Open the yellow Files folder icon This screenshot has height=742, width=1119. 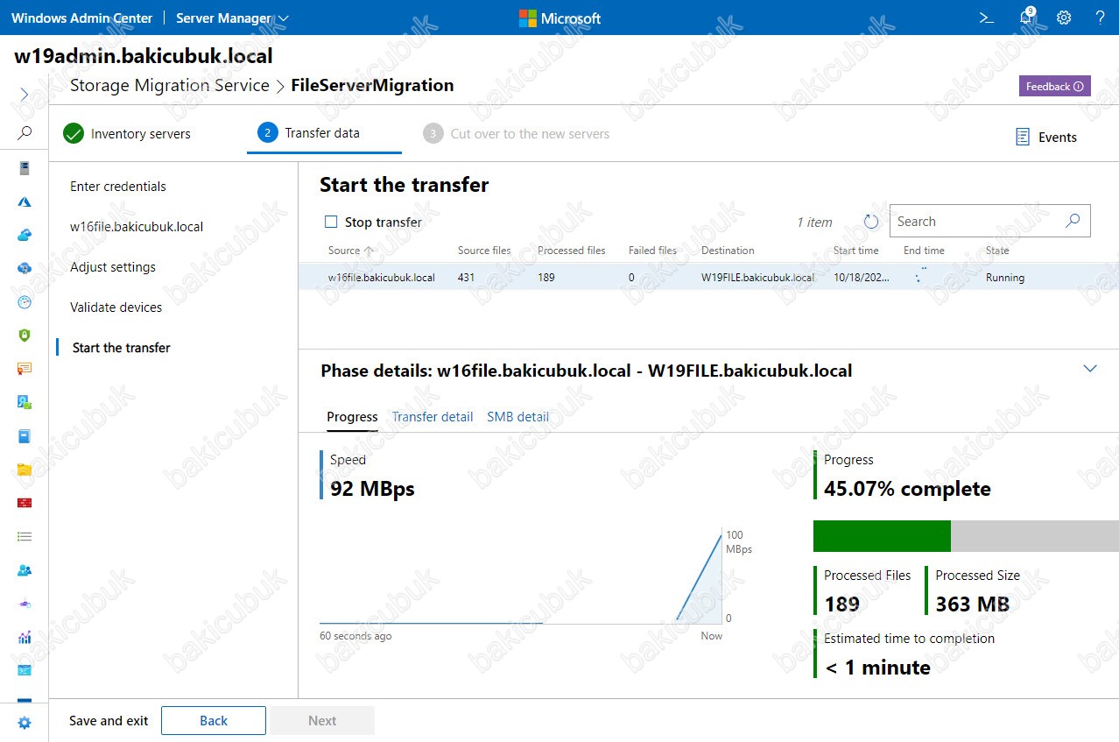tap(25, 469)
